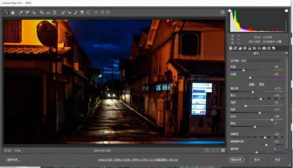
Task: Select the Targeted Adjustment tool
Action: point(34,13)
